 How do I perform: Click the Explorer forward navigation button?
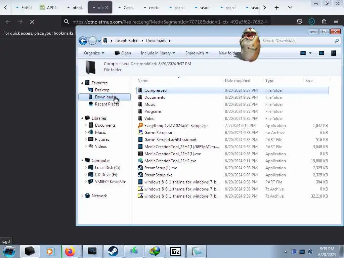[x=92, y=41]
